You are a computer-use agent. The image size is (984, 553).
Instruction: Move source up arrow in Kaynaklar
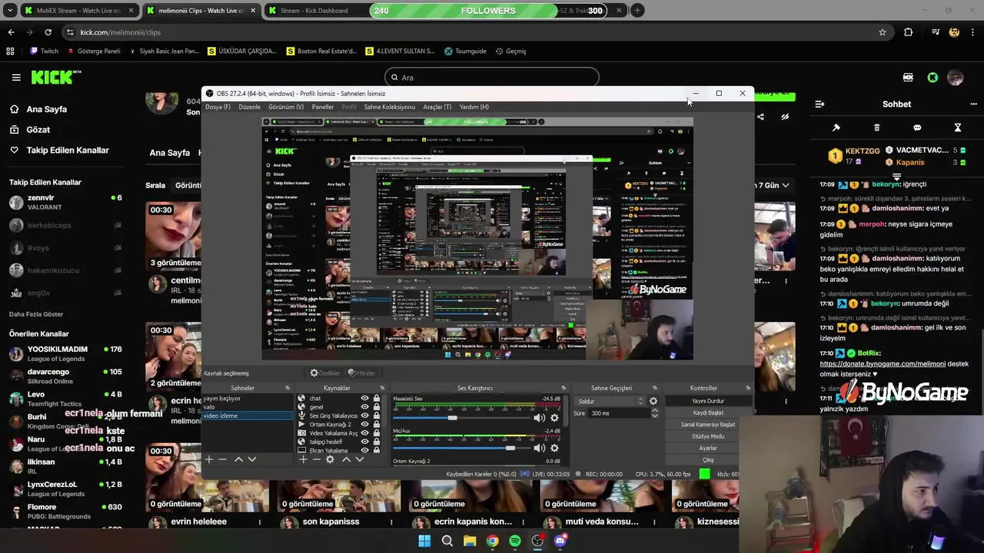point(346,459)
